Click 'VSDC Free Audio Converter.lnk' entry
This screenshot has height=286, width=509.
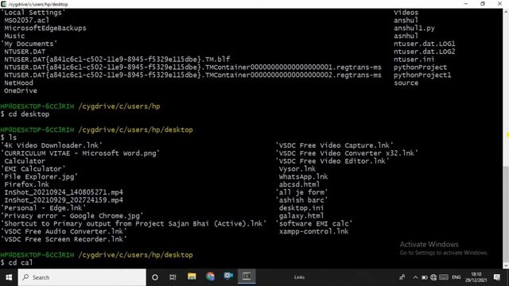pos(64,231)
